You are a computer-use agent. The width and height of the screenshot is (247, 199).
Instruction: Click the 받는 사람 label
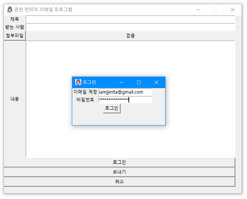tap(14, 27)
